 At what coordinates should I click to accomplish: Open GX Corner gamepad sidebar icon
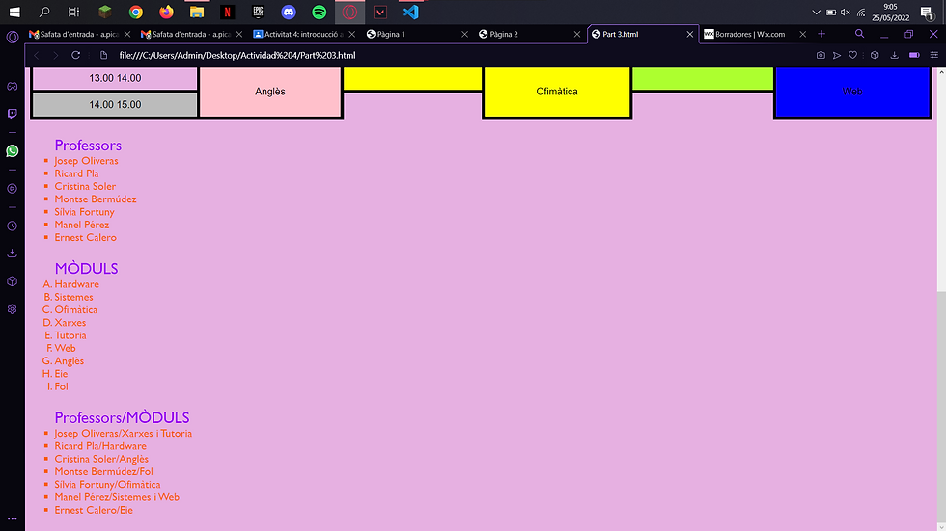[12, 86]
